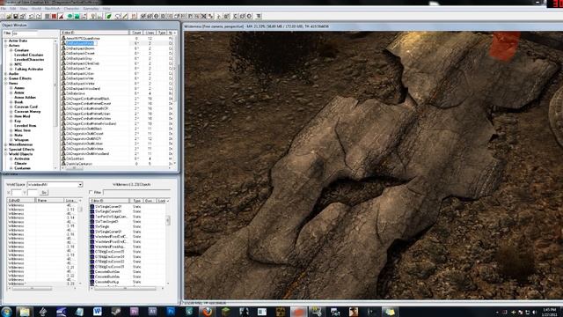Select Weapon in the tree
Viewport: 563px width, 317px height.
[x=21, y=140]
